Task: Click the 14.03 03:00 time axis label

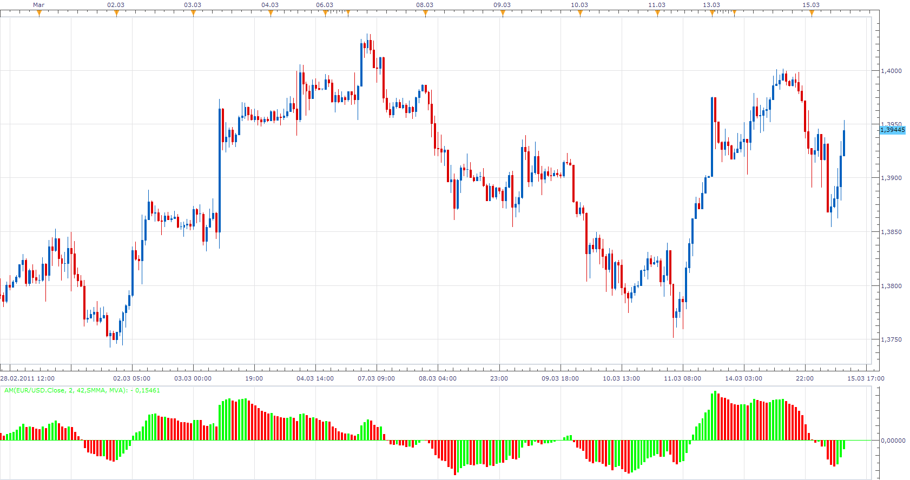Action: coord(744,378)
